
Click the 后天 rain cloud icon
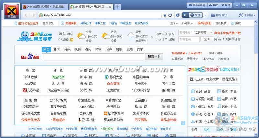[131, 35]
